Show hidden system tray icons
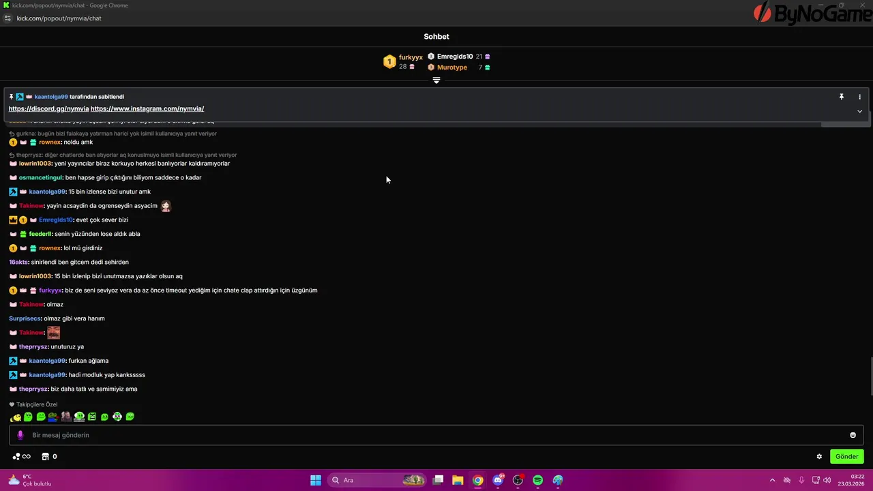The height and width of the screenshot is (491, 873). (772, 480)
